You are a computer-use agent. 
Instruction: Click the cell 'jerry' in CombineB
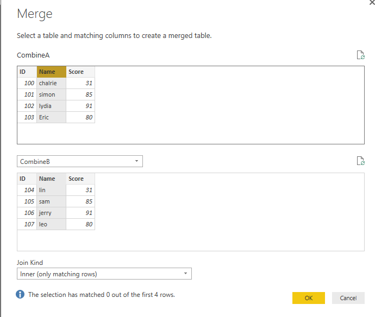(x=52, y=213)
